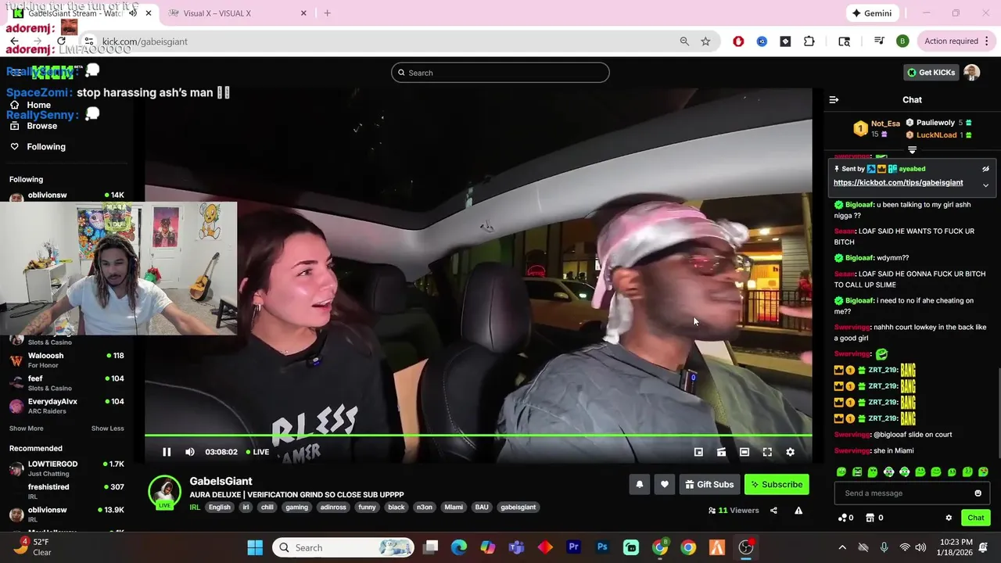The width and height of the screenshot is (1001, 563).
Task: Report stream with warning triangle icon
Action: point(798,511)
